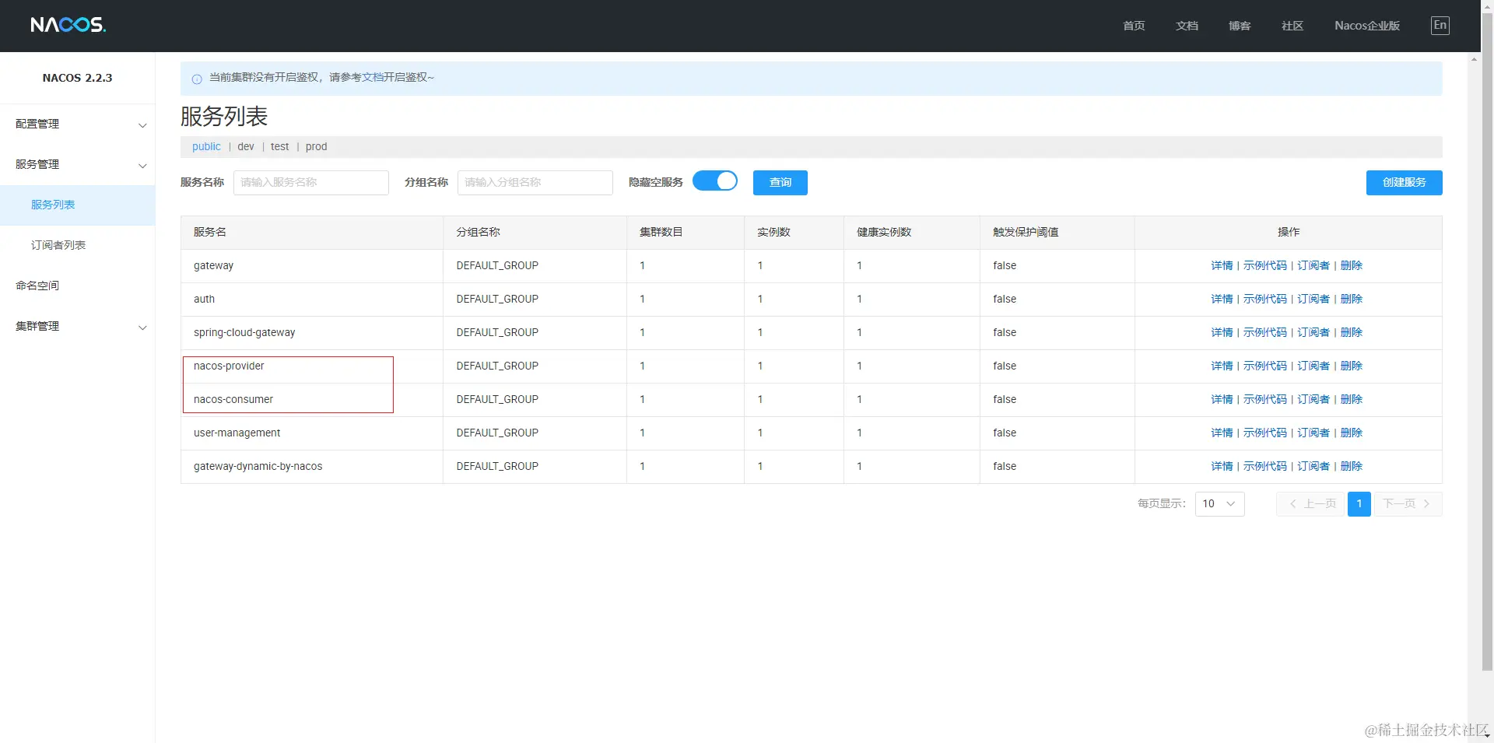
Task: Click 删除 for user-management
Action: [x=1352, y=433]
